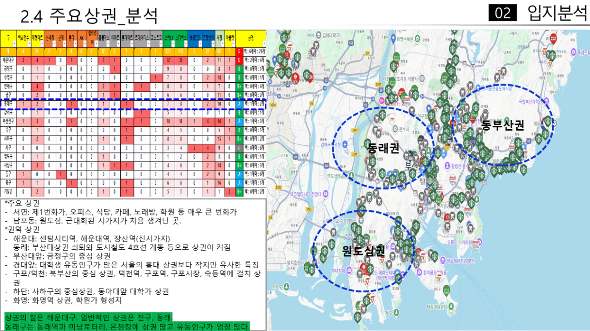Screen dimensions: 590x331
Task: Click the line starting with 화명: 화명역 상권
Action: [x=63, y=301]
